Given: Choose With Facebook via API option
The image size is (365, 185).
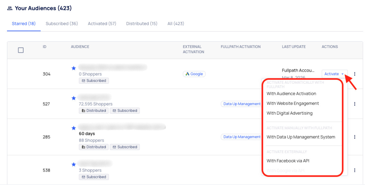Looking at the screenshot, I should pyautogui.click(x=288, y=161).
